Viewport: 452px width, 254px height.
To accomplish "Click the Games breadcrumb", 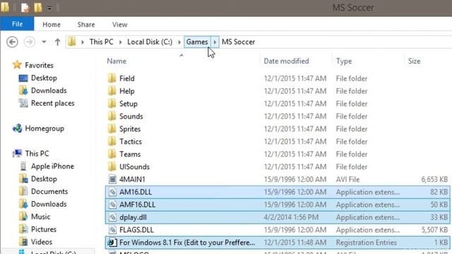I will (x=197, y=42).
